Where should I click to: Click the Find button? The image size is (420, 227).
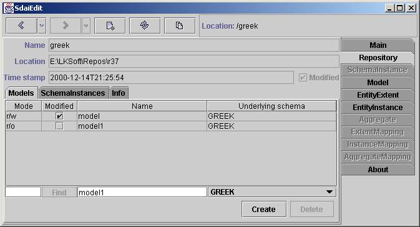[x=59, y=192]
